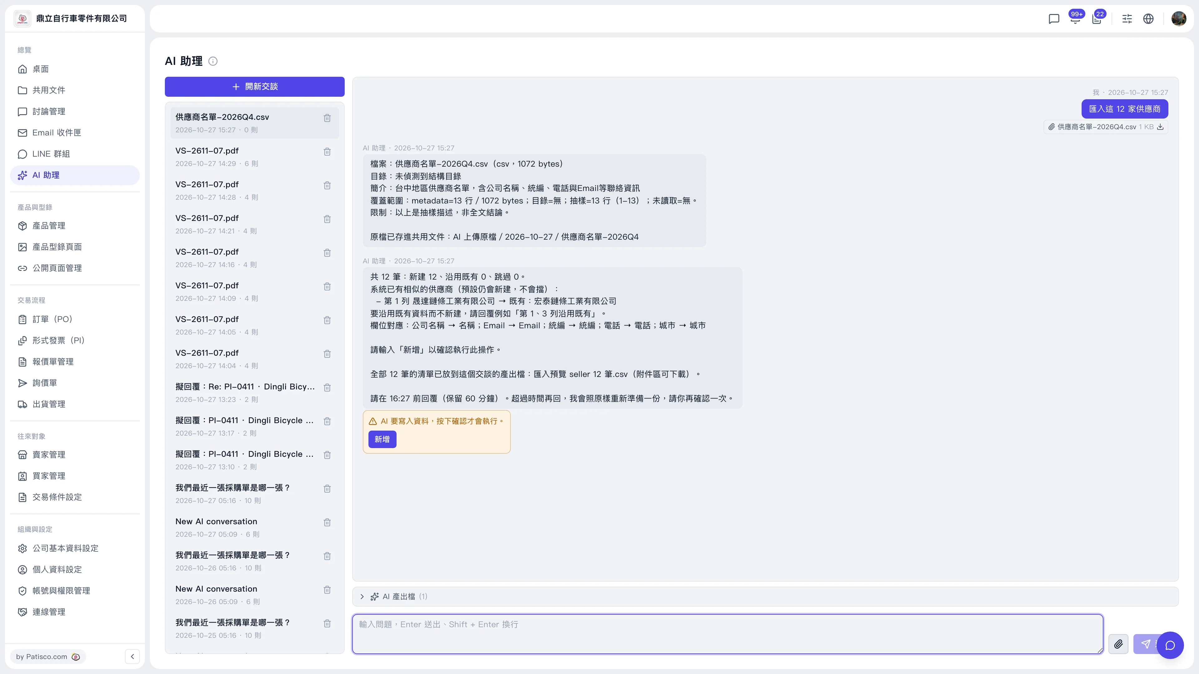The width and height of the screenshot is (1199, 674).
Task: Delete the VS-2611-07.pdf 14:16 conversation
Action: point(327,252)
